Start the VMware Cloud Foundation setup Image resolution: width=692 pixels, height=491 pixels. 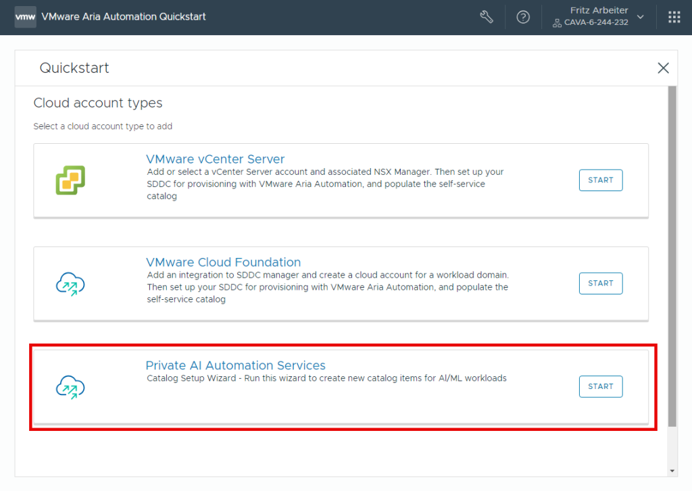pyautogui.click(x=600, y=284)
